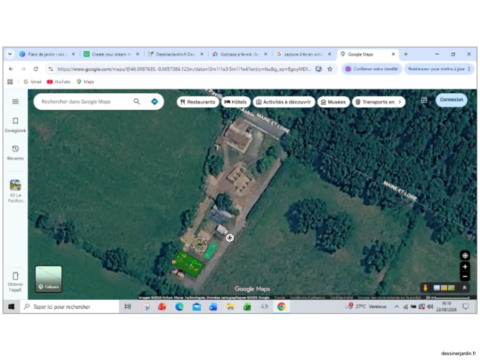The height and width of the screenshot is (360, 480).
Task: Switch to the Create your dream tab
Action: (x=111, y=54)
